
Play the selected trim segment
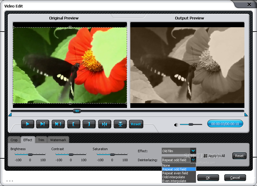(x=58, y=124)
